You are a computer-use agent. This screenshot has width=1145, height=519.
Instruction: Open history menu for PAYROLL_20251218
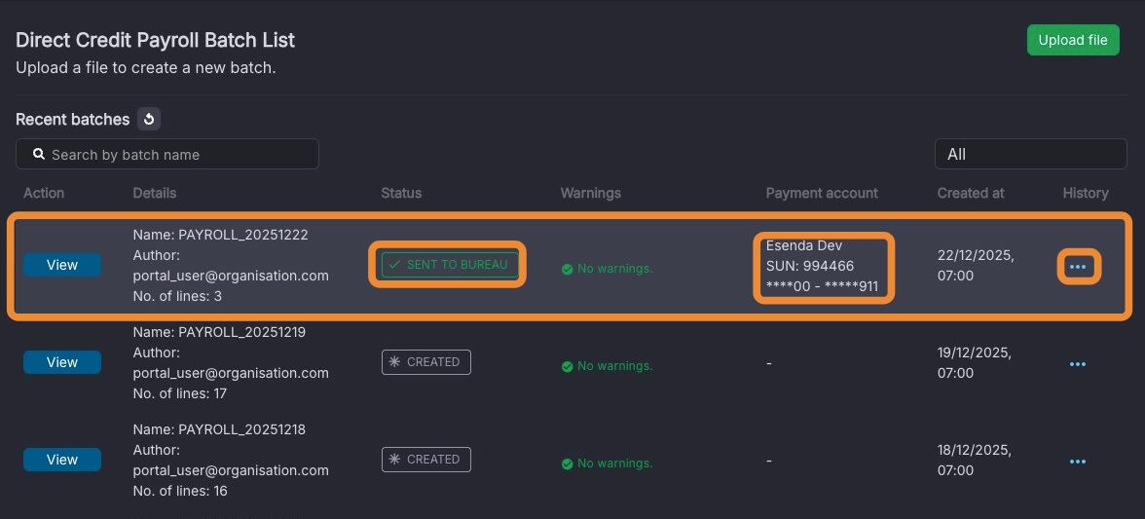1078,462
